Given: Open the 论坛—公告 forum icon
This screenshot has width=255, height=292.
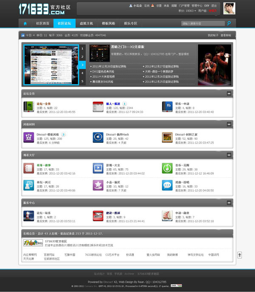Looking at the screenshot, I should click(28, 106).
